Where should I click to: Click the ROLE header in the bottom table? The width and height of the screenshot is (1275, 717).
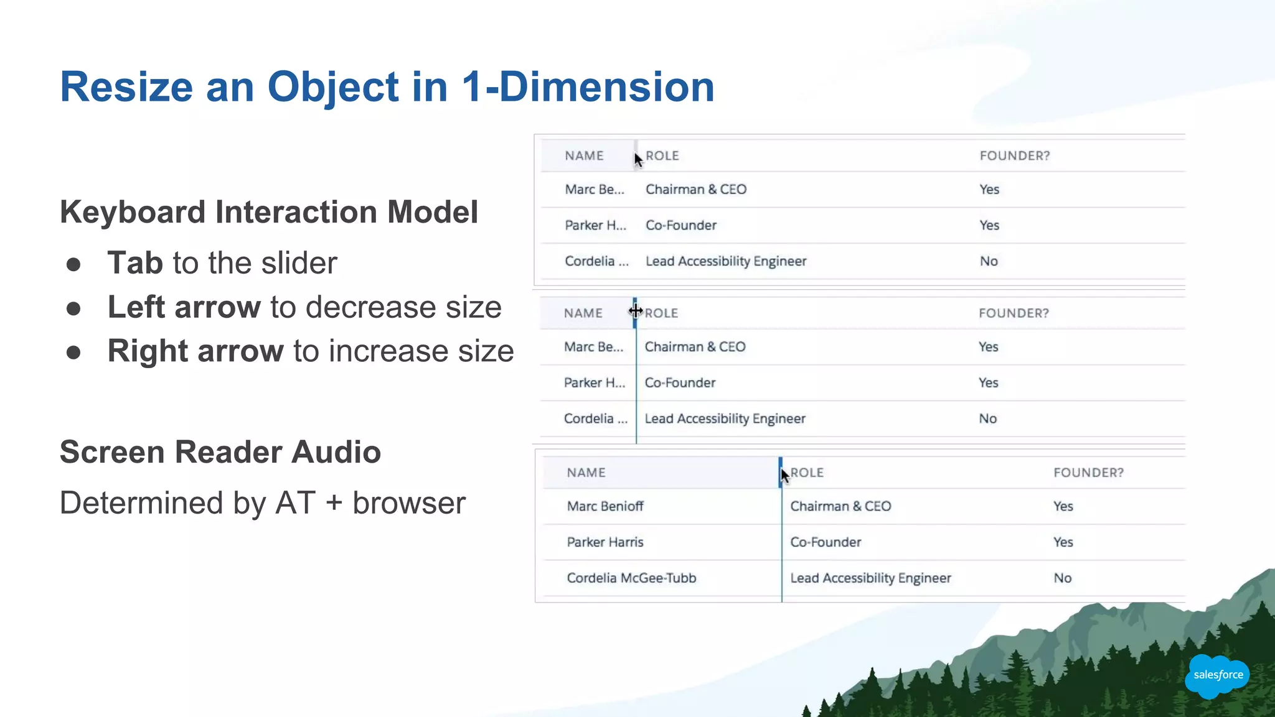click(807, 473)
